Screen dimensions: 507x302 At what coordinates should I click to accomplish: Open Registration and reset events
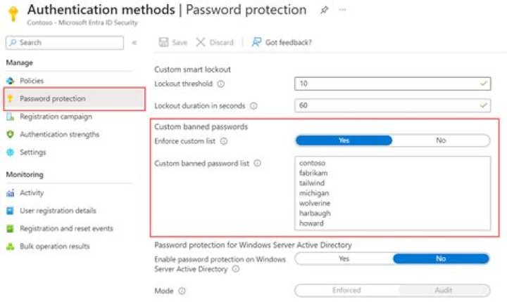[66, 228]
